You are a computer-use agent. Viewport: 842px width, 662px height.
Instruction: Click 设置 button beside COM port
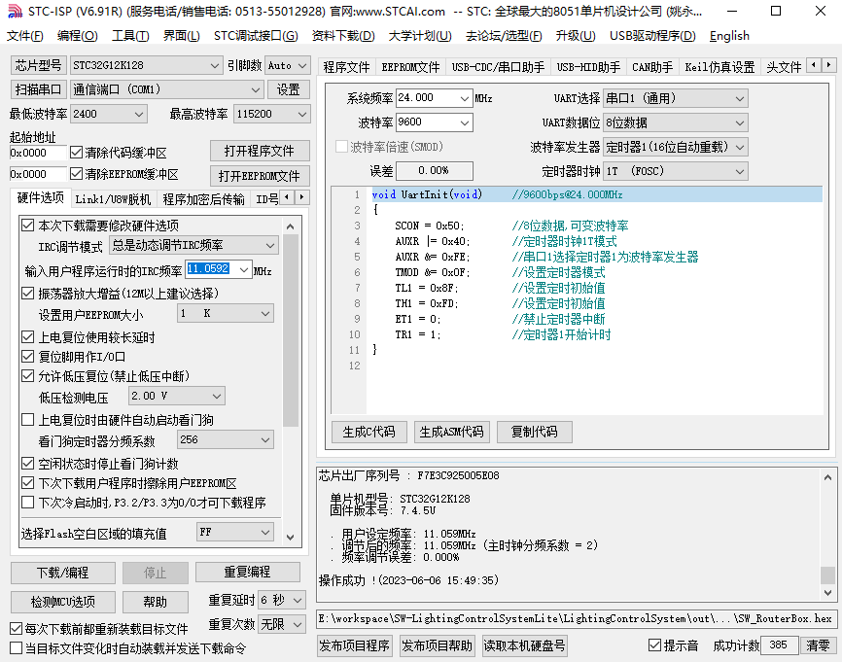click(289, 89)
